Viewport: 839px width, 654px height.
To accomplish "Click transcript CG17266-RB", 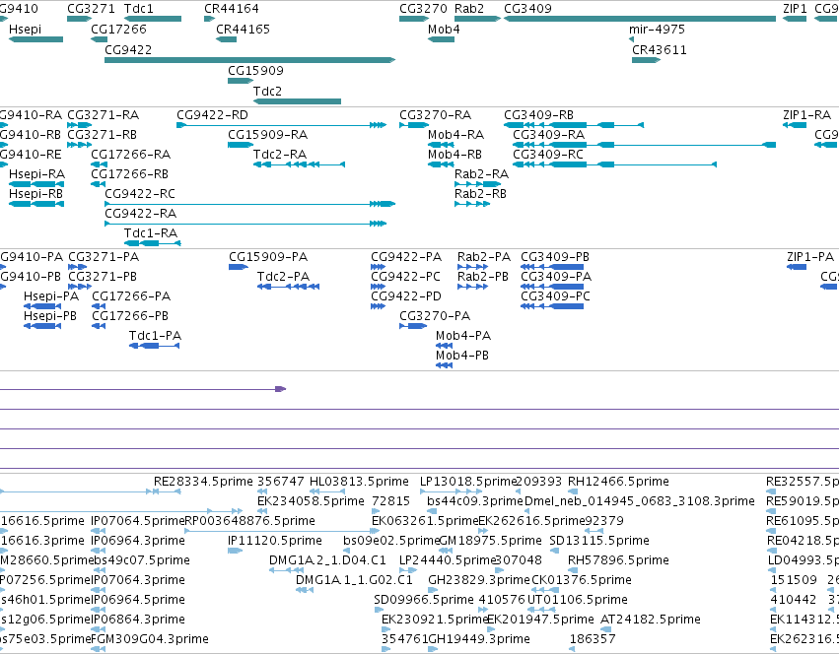I will click(x=98, y=184).
